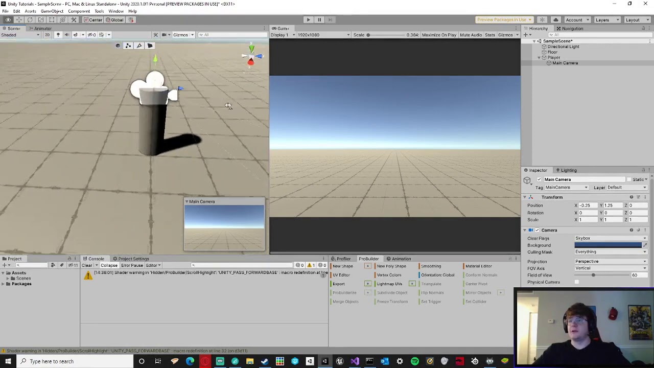Select the Hand (view) tool

click(8, 19)
